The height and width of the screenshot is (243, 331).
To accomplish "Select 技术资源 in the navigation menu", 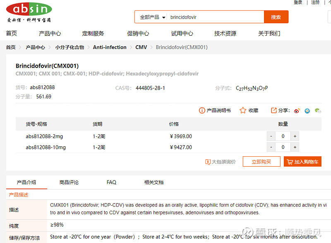I will [225, 34].
